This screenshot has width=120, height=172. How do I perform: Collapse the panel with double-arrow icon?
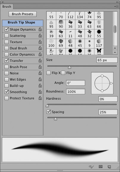coord(117,2)
